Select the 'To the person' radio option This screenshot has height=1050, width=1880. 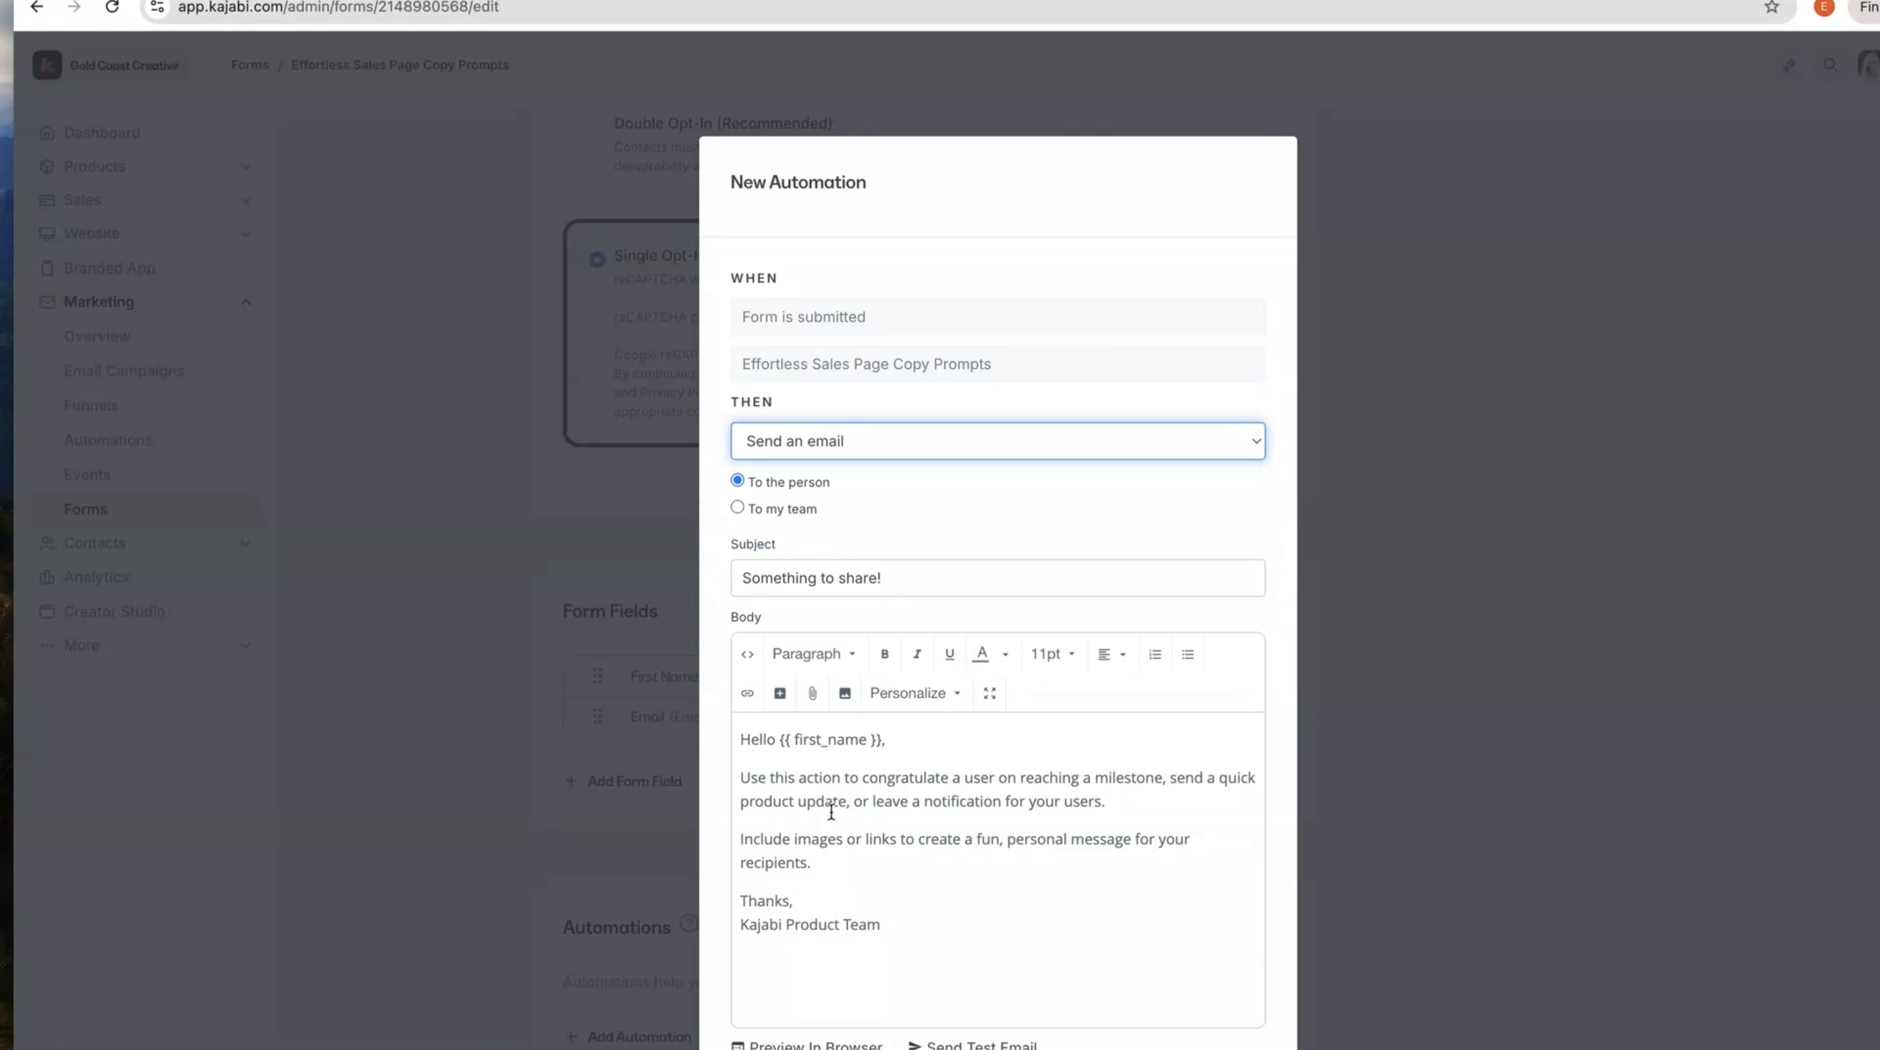(737, 480)
